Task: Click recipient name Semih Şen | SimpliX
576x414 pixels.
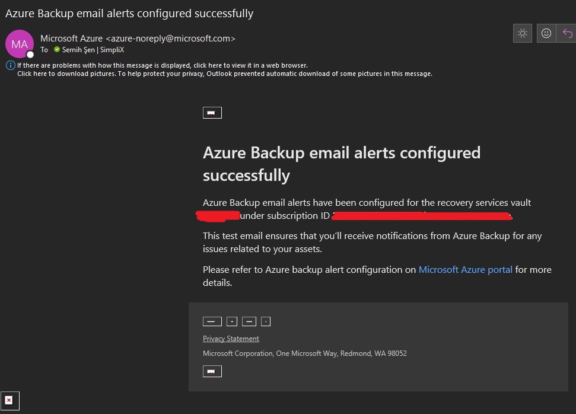Action: [x=93, y=50]
